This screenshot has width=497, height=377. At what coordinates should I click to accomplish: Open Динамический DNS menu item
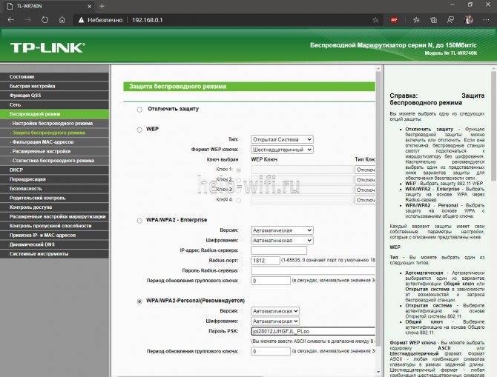[54, 244]
